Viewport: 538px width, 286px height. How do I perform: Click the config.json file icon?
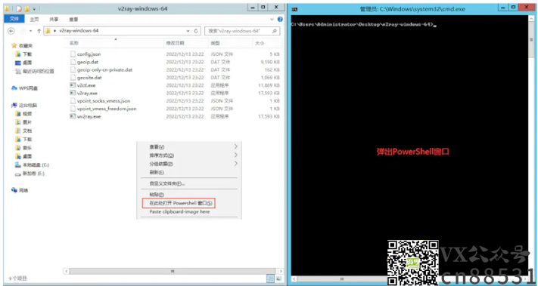(x=73, y=54)
